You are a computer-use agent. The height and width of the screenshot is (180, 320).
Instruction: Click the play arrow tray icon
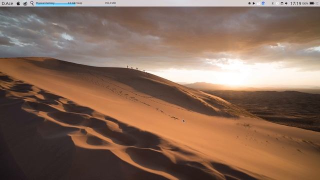253,3
